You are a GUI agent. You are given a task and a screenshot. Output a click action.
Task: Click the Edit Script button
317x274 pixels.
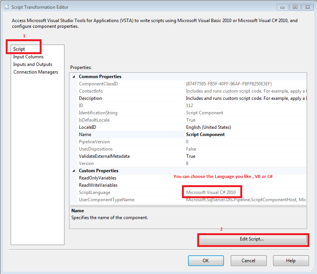point(253,240)
